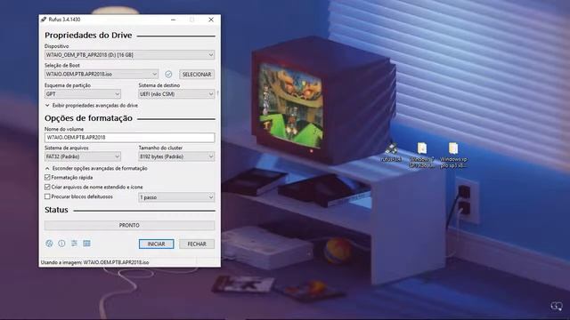Click the Seleção de Boot label
This screenshot has height=320, width=570.
coord(62,65)
